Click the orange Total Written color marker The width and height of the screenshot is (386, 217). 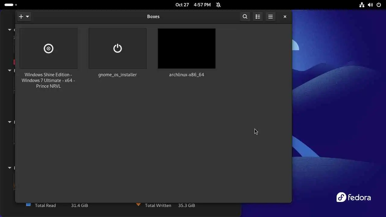click(x=138, y=205)
